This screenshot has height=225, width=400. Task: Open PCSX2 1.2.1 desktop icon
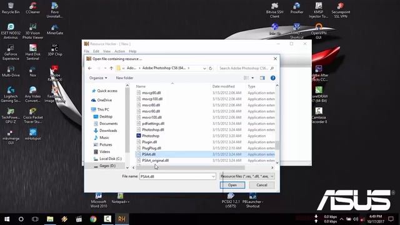point(231,201)
